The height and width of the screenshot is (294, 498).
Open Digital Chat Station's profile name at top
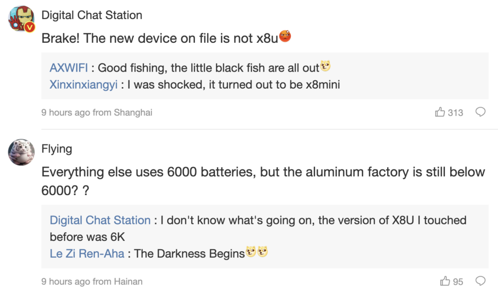pos(92,15)
